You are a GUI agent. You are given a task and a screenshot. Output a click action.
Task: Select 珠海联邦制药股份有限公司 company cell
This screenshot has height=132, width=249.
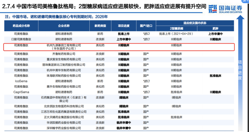click(64, 76)
